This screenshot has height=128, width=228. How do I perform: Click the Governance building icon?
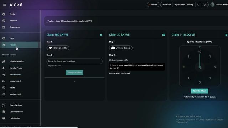pos(4,27)
